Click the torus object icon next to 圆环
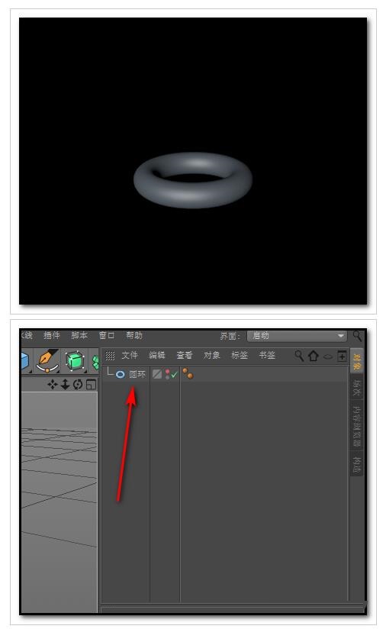Viewport: 386px width, 629px height. pyautogui.click(x=121, y=374)
